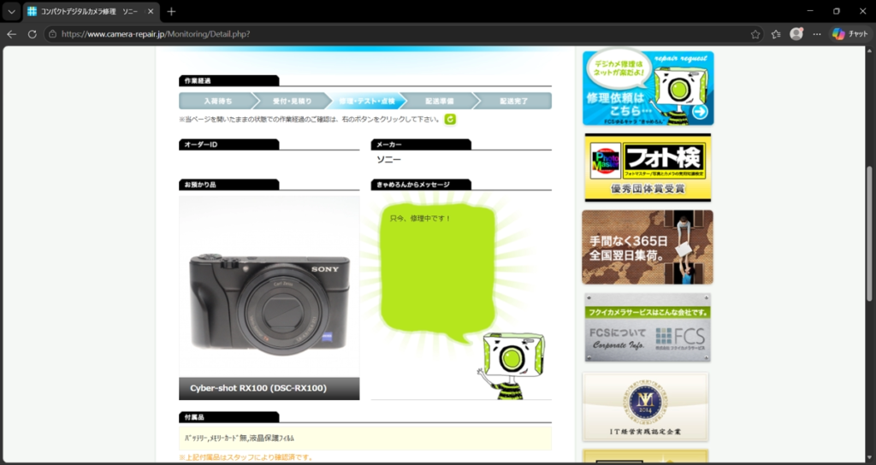Screen dimensions: 876x465
Task: Go back to the previous page
Action: tap(11, 34)
